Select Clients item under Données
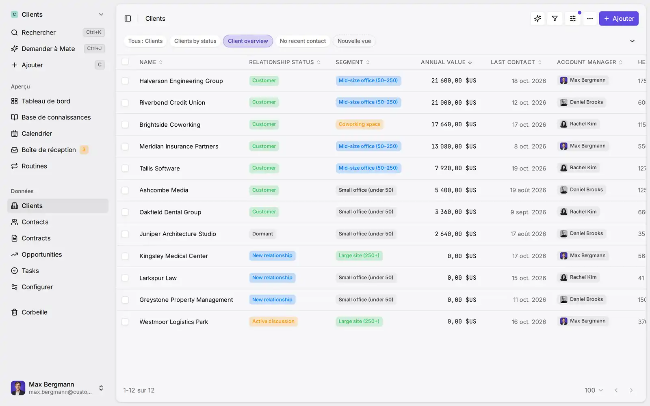This screenshot has height=406, width=650. pyautogui.click(x=58, y=206)
